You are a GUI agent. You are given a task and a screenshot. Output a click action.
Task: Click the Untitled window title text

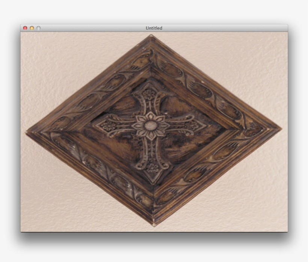pyautogui.click(x=154, y=28)
